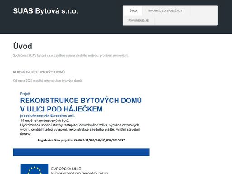Click the gray REKONSTRUKCE BYTOVÝCH DOMŮ subheading

pos(39,72)
